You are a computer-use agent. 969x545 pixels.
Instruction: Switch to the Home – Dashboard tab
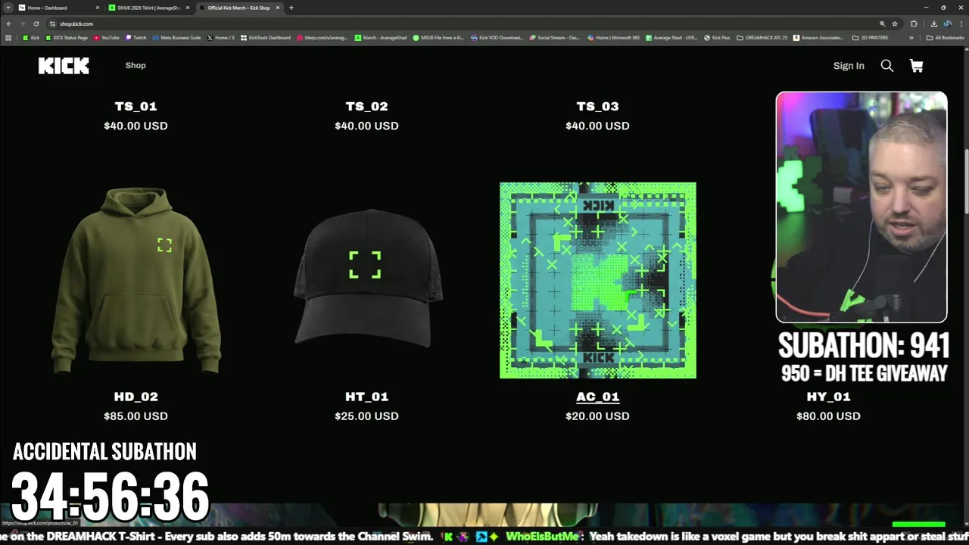pos(58,8)
